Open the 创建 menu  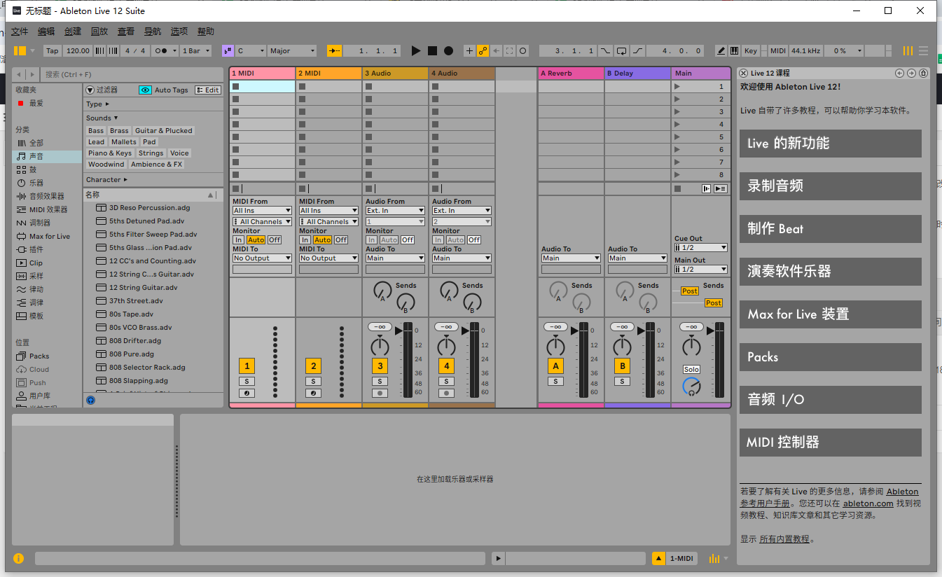[73, 32]
